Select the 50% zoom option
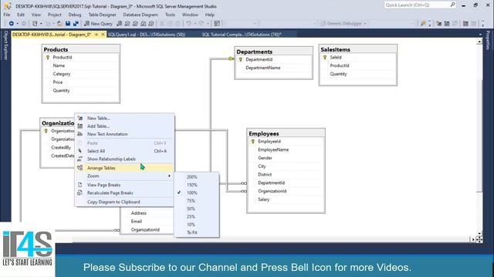The height and width of the screenshot is (277, 494). coord(191,209)
